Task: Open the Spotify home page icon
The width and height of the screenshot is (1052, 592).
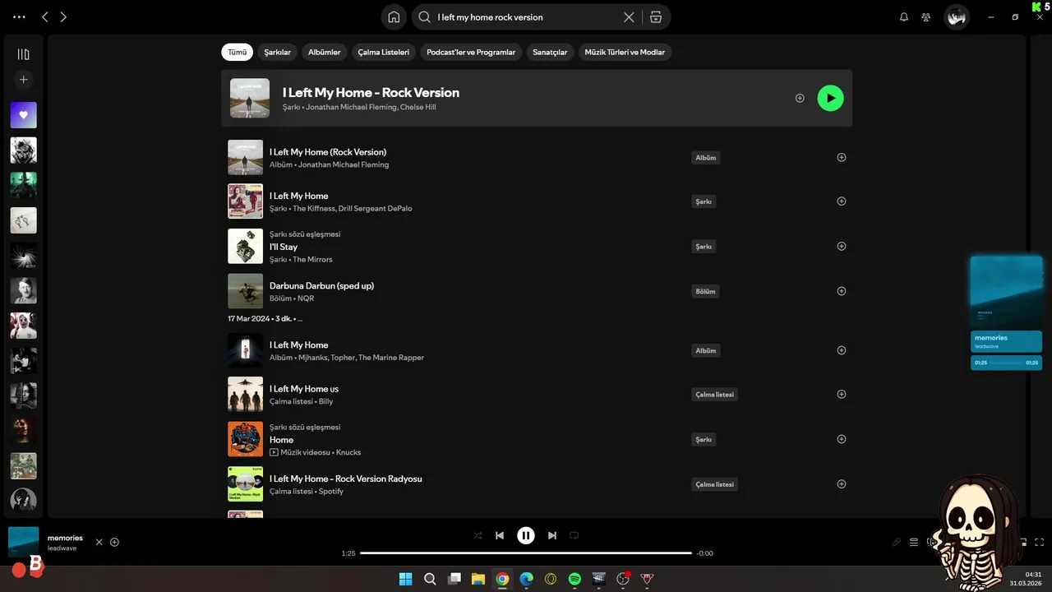Action: pyautogui.click(x=394, y=17)
